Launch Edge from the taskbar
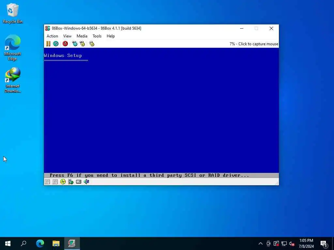The width and height of the screenshot is (334, 250). (x=40, y=243)
